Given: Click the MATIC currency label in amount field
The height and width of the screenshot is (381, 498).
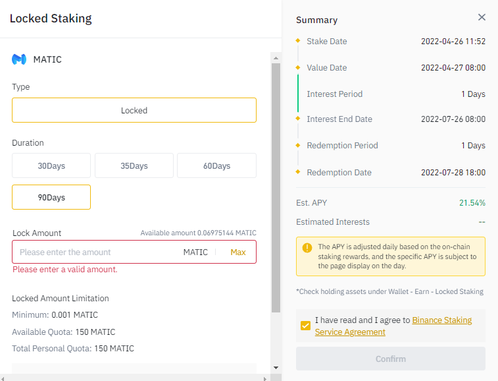Looking at the screenshot, I should (x=195, y=252).
